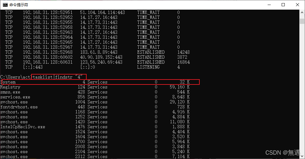This screenshot has width=305, height=159.
Task: Click the Registry process name
Action: tap(10, 87)
